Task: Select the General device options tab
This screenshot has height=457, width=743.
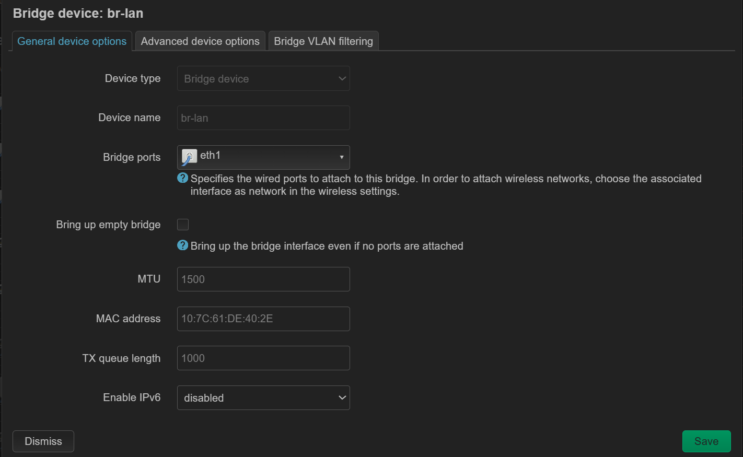Action: (x=72, y=41)
